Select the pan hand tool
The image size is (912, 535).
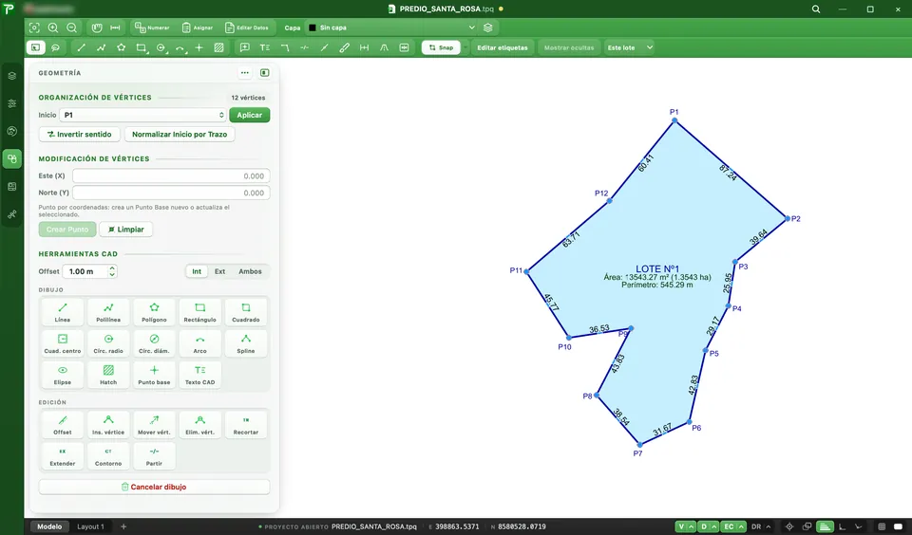(x=97, y=28)
